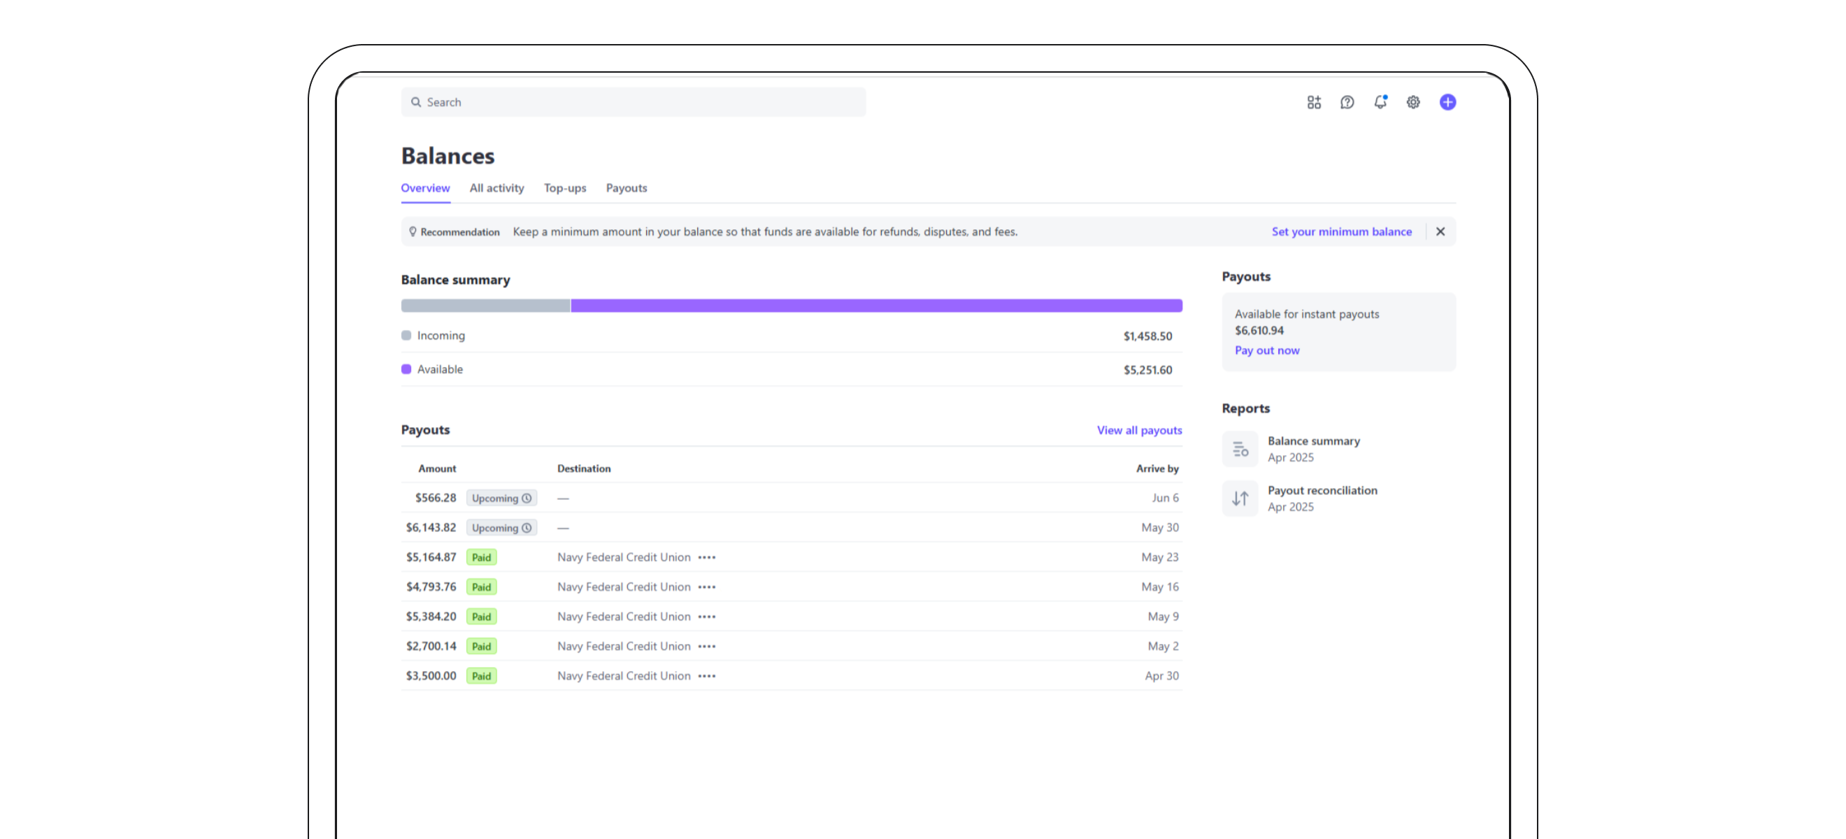Open the $6,143.82 upcoming payout row
Screen dimensions: 1846x839
[x=791, y=528]
